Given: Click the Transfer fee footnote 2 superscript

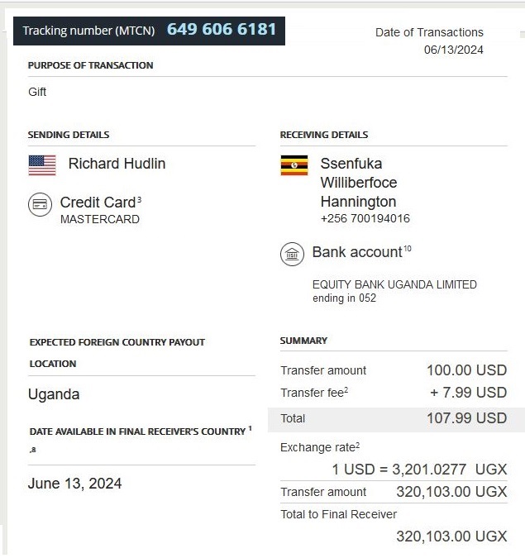Looking at the screenshot, I should 346,390.
